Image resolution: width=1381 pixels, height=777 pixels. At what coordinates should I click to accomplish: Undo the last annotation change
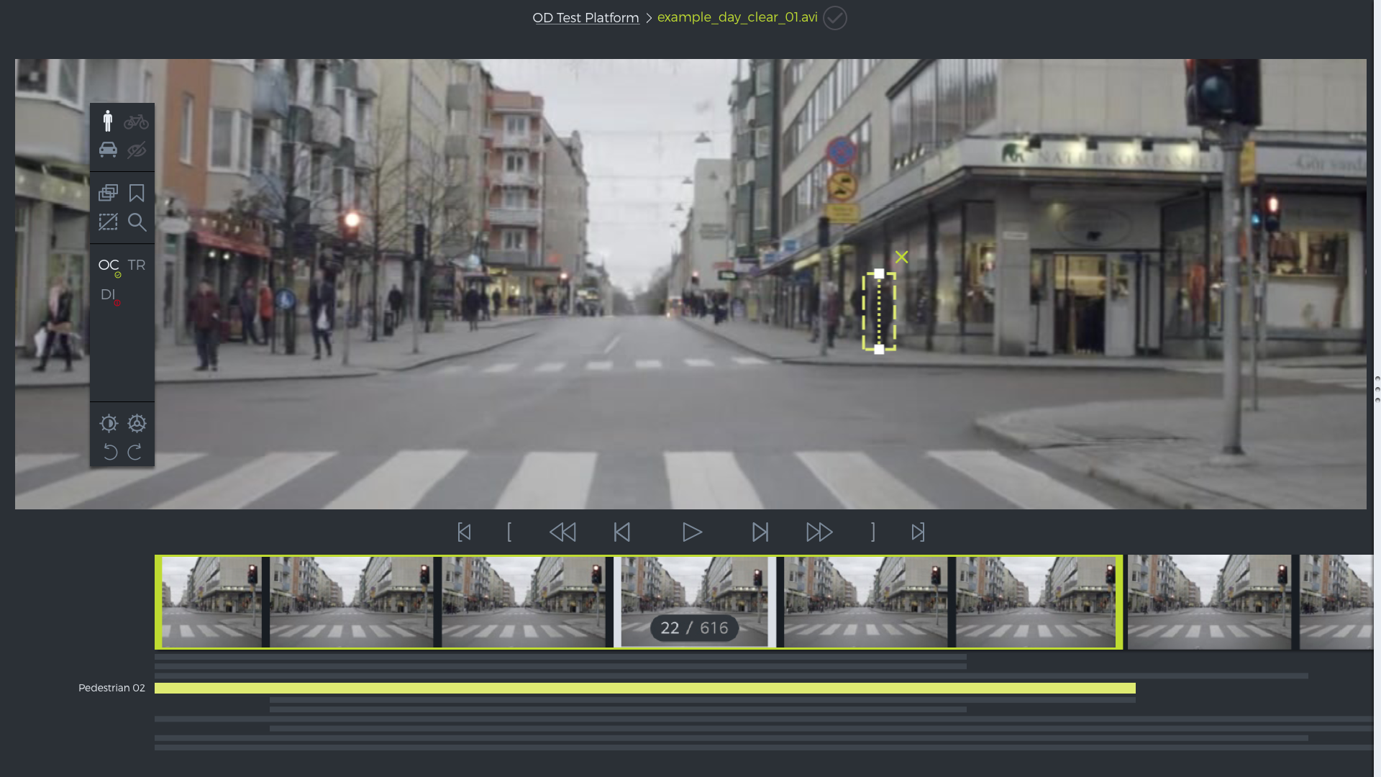click(x=109, y=452)
